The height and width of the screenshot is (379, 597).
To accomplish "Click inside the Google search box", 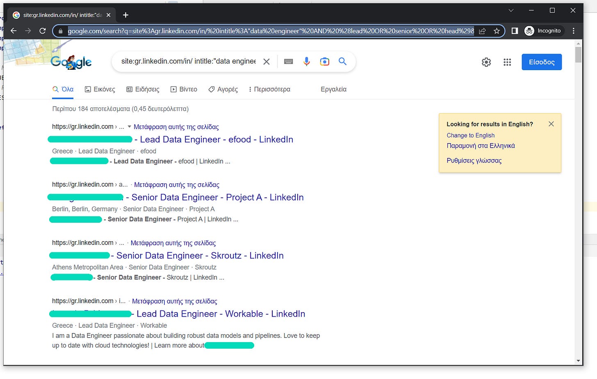I will point(189,62).
